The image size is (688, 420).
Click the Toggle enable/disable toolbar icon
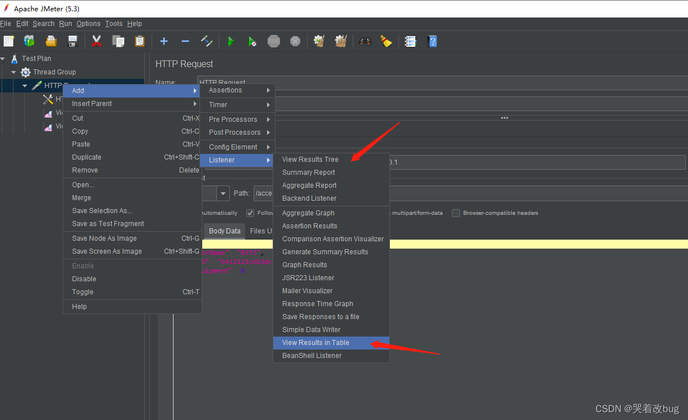pyautogui.click(x=207, y=41)
